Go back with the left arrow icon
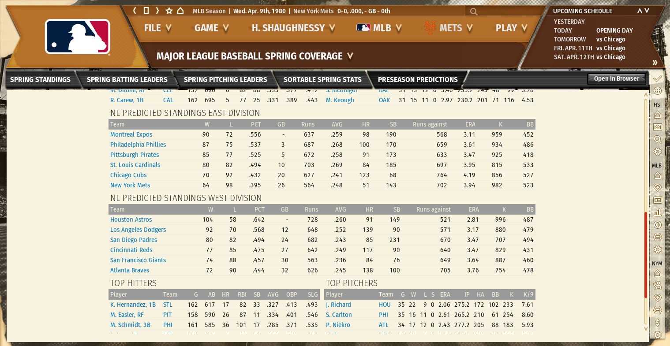670x346 pixels. 135,11
